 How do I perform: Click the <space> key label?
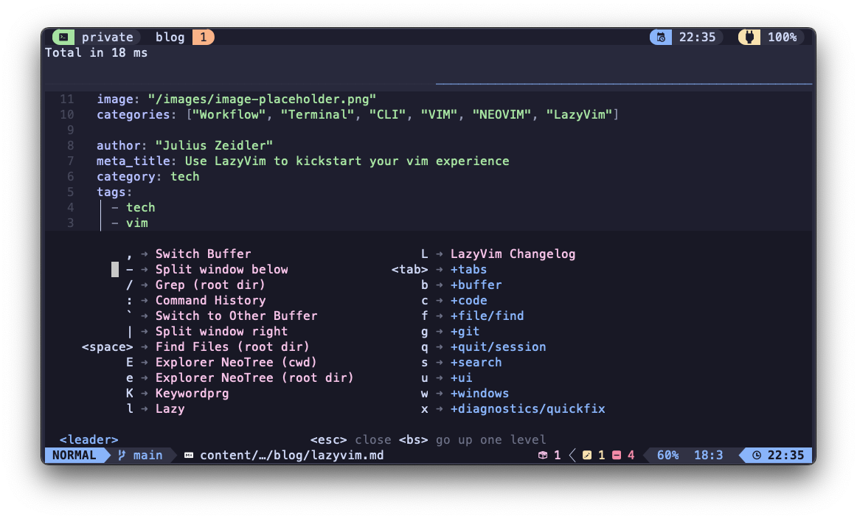pyautogui.click(x=107, y=347)
